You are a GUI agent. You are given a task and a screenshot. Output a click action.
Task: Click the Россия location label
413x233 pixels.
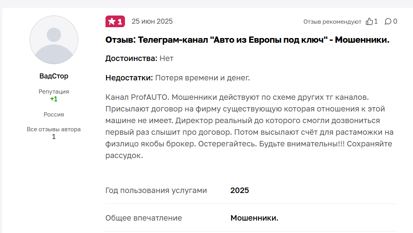coord(54,115)
